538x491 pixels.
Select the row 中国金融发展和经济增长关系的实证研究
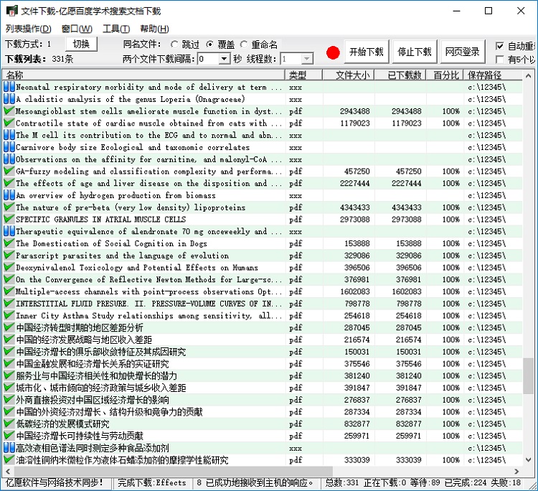[x=263, y=364]
